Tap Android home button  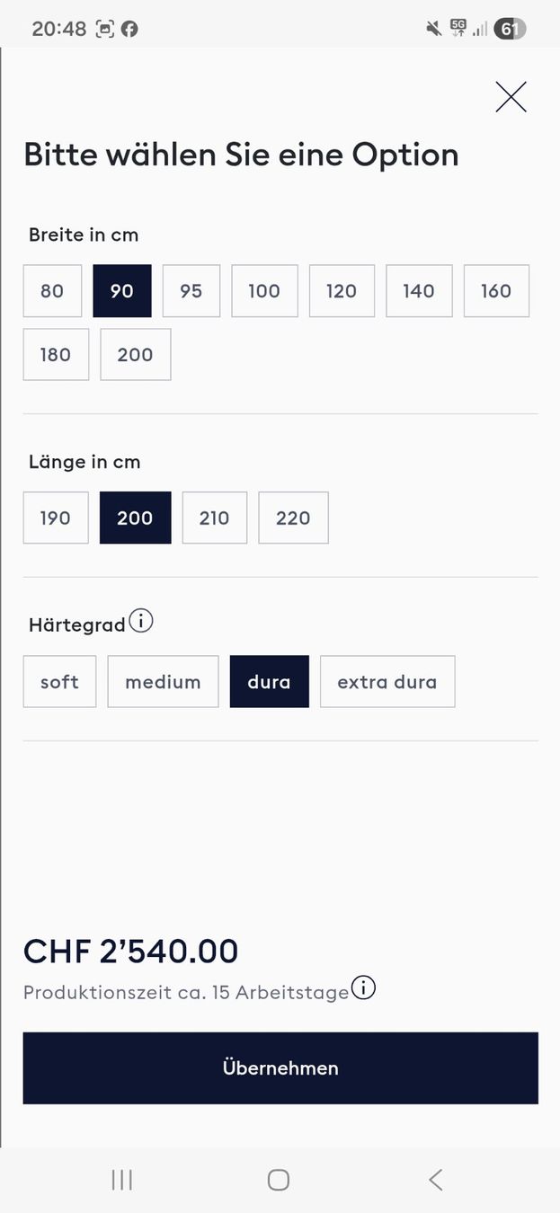tap(279, 1180)
